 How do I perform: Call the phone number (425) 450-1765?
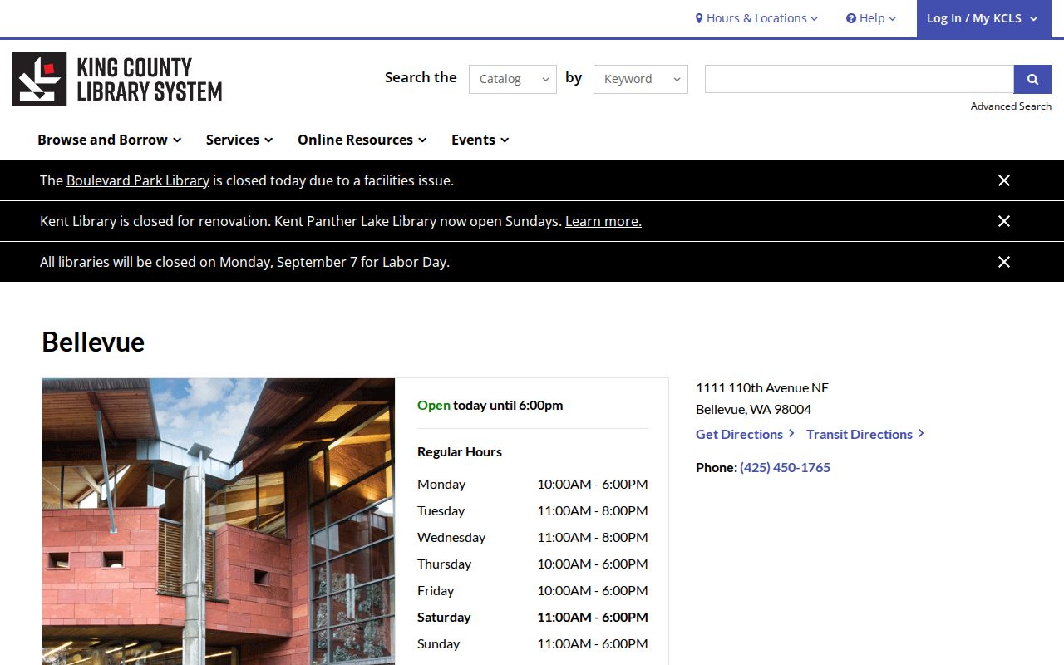coord(785,467)
